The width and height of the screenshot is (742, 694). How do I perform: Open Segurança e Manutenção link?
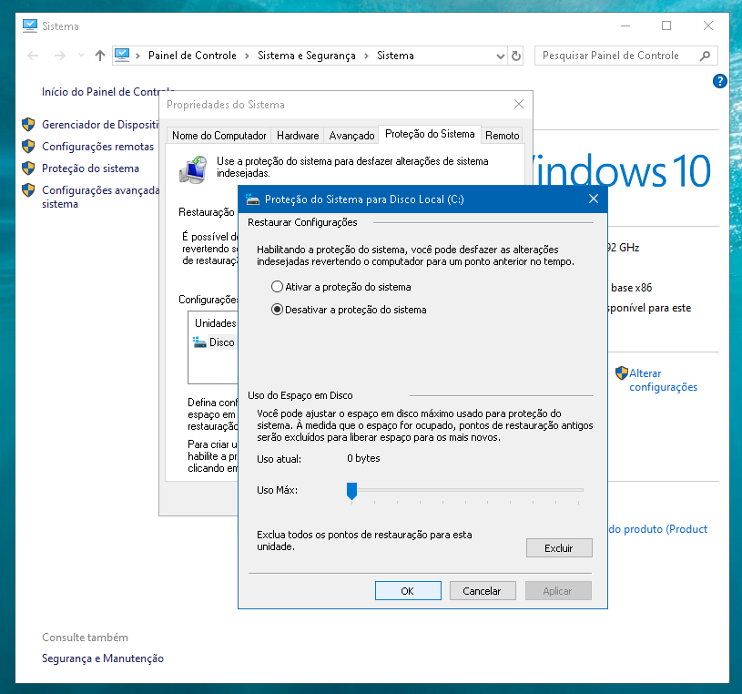[x=103, y=658]
